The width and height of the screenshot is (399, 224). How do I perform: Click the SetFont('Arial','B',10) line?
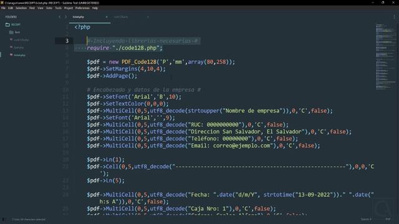(x=134, y=97)
